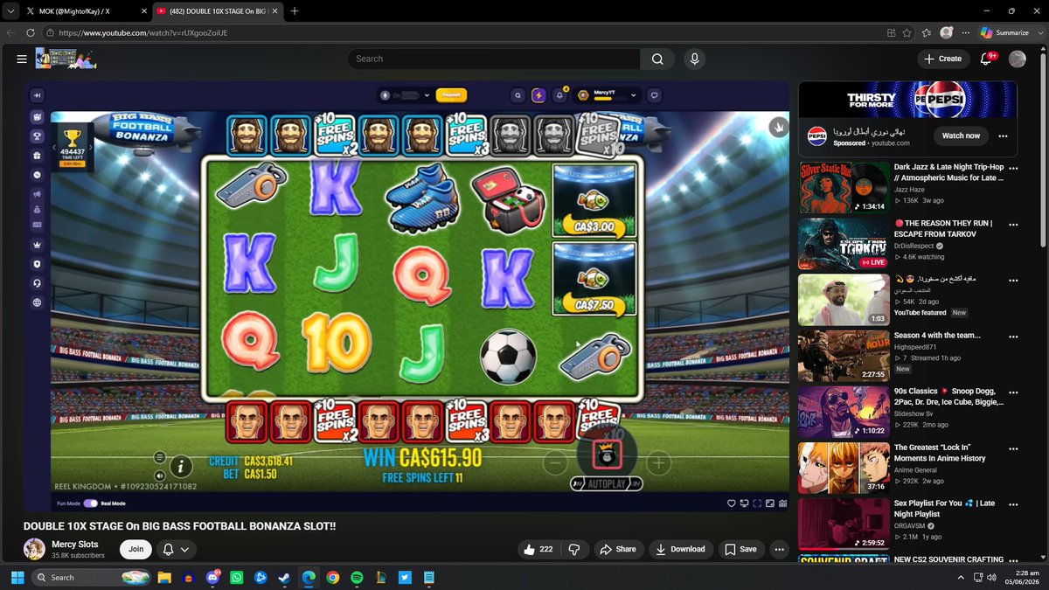The height and width of the screenshot is (590, 1049).
Task: Click the Download button
Action: pos(680,549)
